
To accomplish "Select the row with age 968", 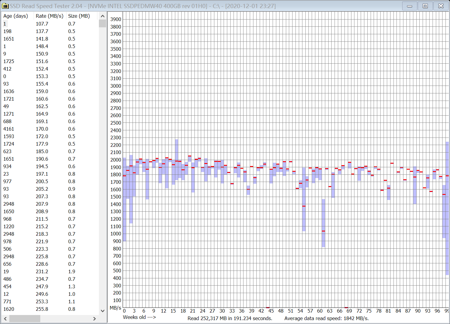I will 50,219.
